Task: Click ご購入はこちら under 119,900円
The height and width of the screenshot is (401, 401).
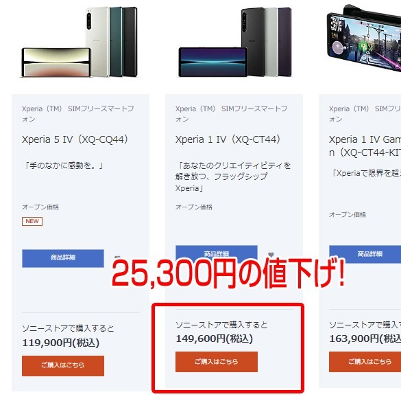Action: [x=63, y=366]
